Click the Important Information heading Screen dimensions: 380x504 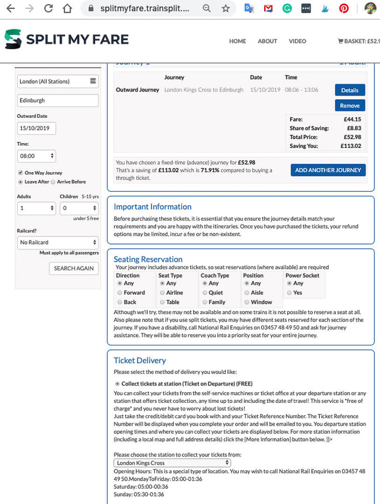[152, 207]
